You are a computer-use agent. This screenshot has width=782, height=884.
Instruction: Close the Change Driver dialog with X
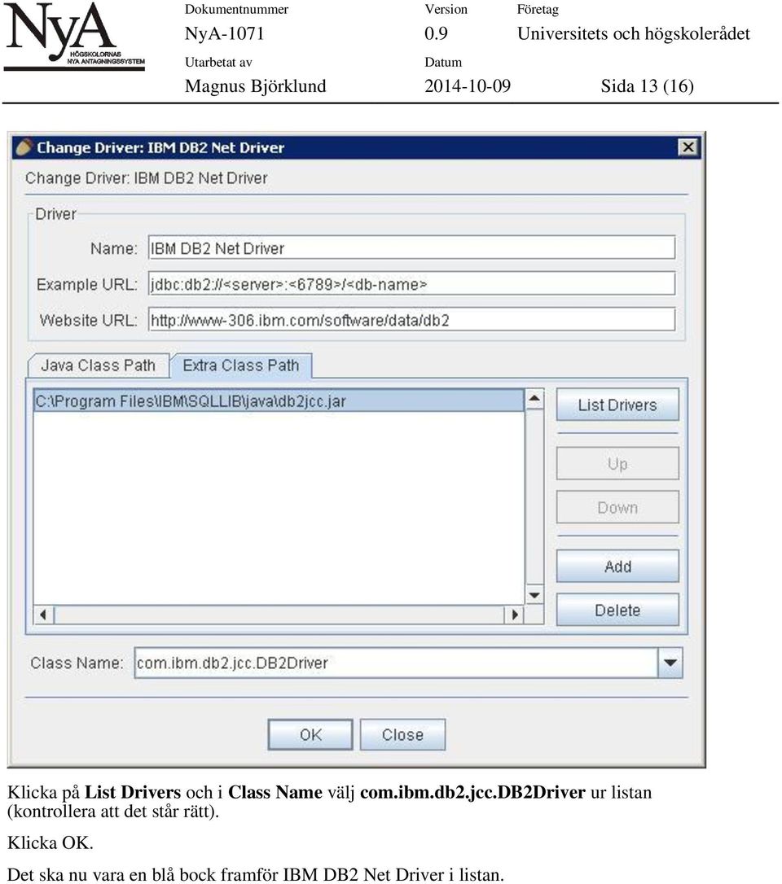688,147
